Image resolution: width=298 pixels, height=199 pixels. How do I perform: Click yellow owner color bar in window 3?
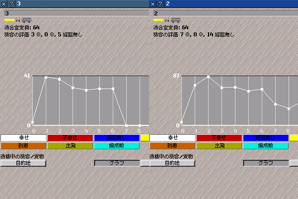(x=9, y=20)
